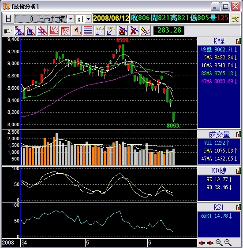Click the 8053 low price label
The width and height of the screenshot is (243, 248).
click(173, 126)
